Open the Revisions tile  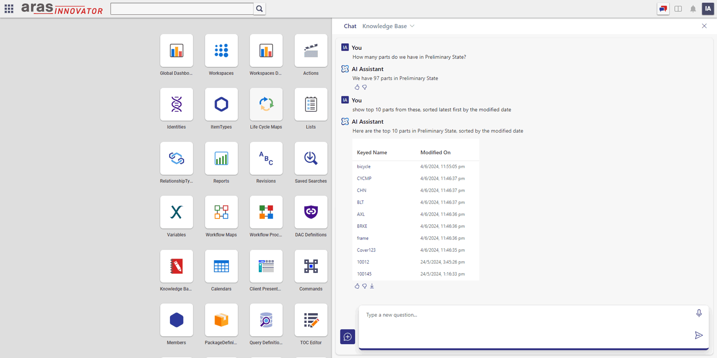(x=266, y=158)
